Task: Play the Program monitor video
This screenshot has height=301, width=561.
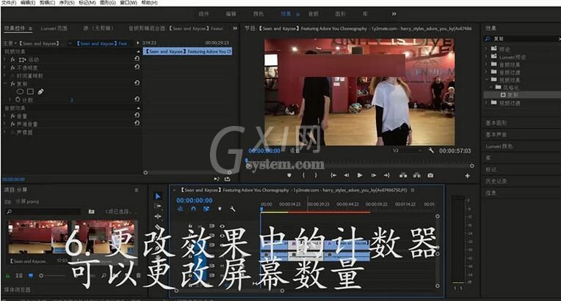Action: 360,175
